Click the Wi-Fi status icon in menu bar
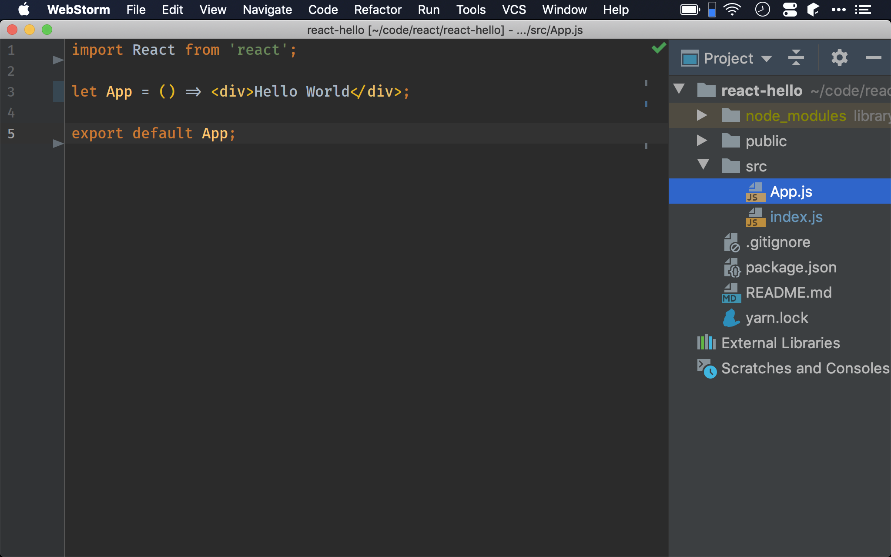Screen dimensions: 891x557 732,10
